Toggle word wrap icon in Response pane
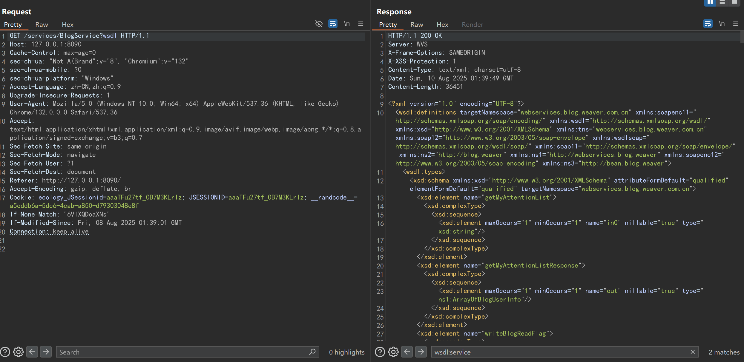744x362 pixels. 708,24
